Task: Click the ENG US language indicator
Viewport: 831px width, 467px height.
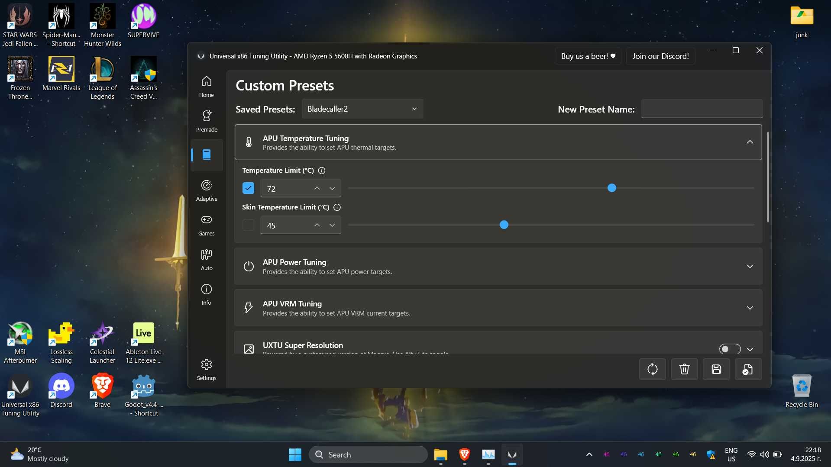Action: (x=731, y=454)
